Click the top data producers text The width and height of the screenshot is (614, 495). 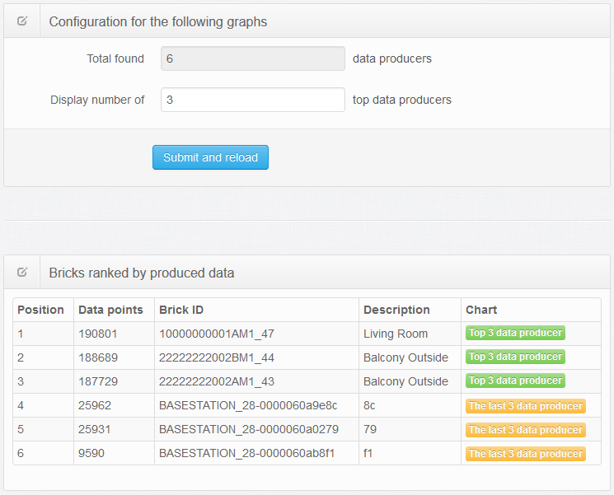tap(402, 100)
